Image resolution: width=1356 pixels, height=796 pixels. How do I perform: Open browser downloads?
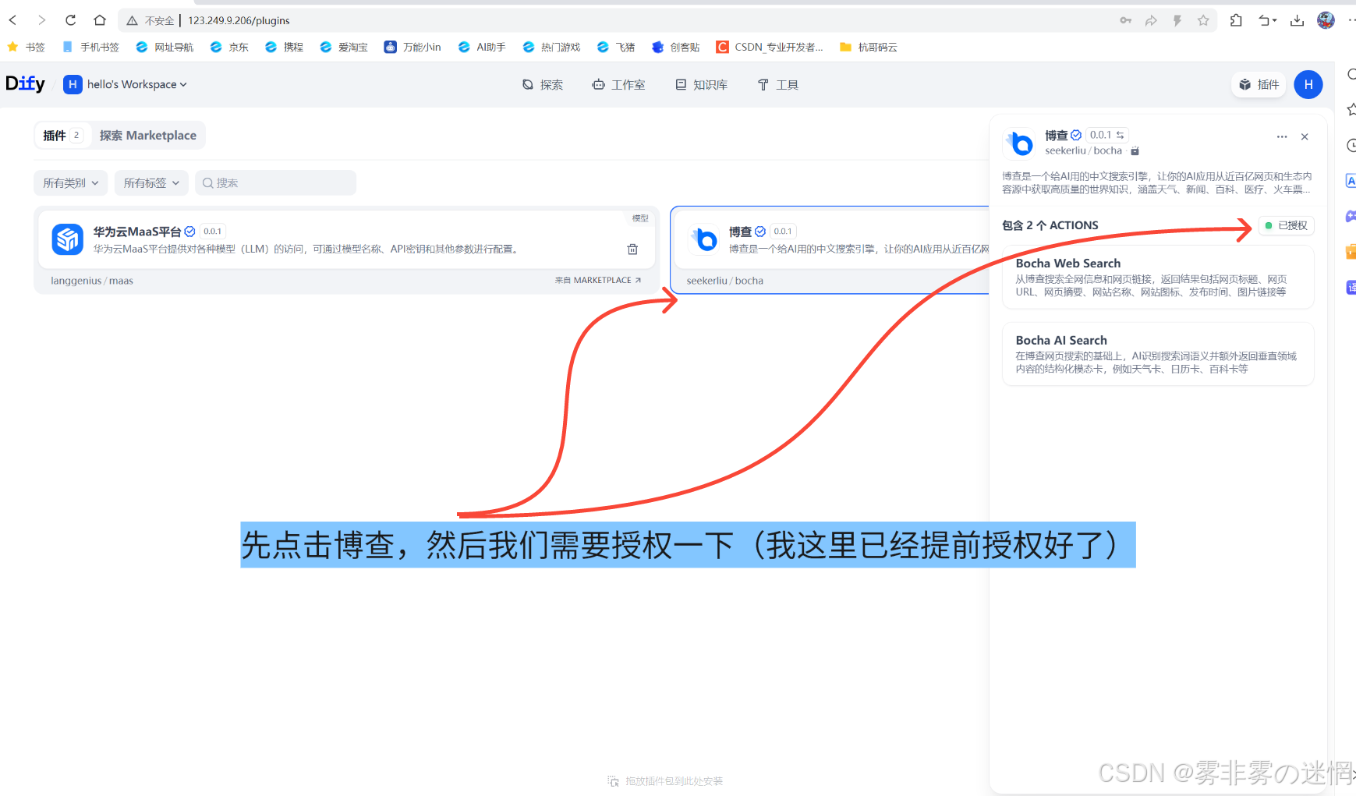tap(1297, 20)
